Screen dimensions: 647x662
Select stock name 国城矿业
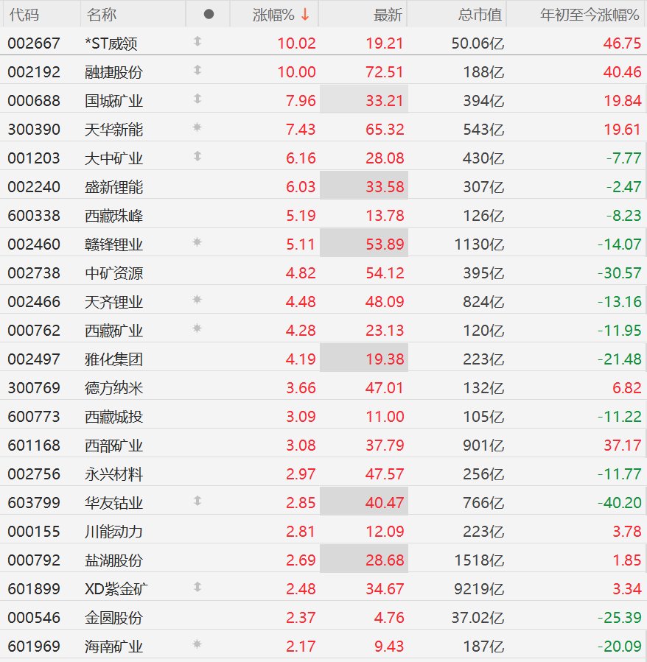(113, 101)
